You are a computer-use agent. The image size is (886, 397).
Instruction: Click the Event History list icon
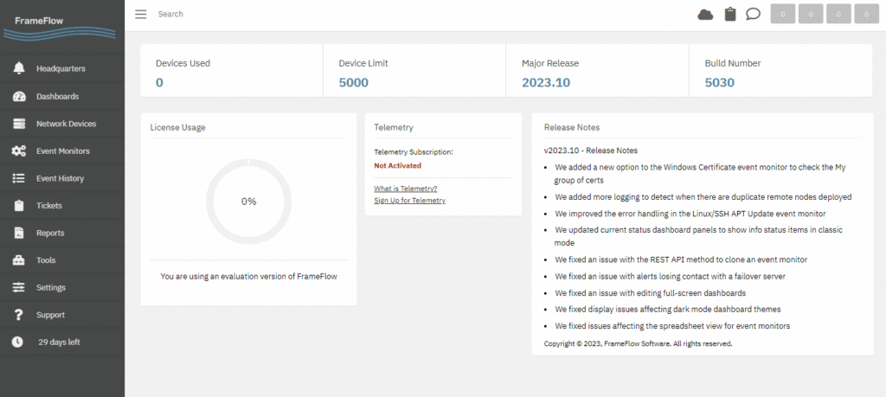point(19,178)
